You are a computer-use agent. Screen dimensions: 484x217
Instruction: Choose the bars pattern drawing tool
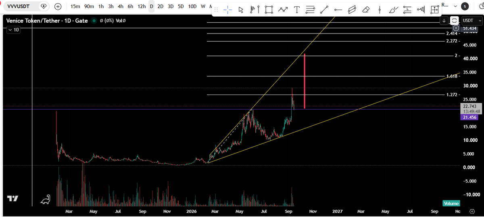[x=255, y=10]
